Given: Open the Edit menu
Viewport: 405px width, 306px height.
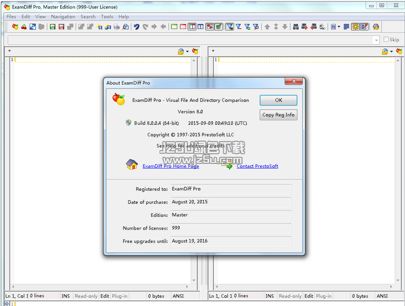Looking at the screenshot, I should [26, 17].
